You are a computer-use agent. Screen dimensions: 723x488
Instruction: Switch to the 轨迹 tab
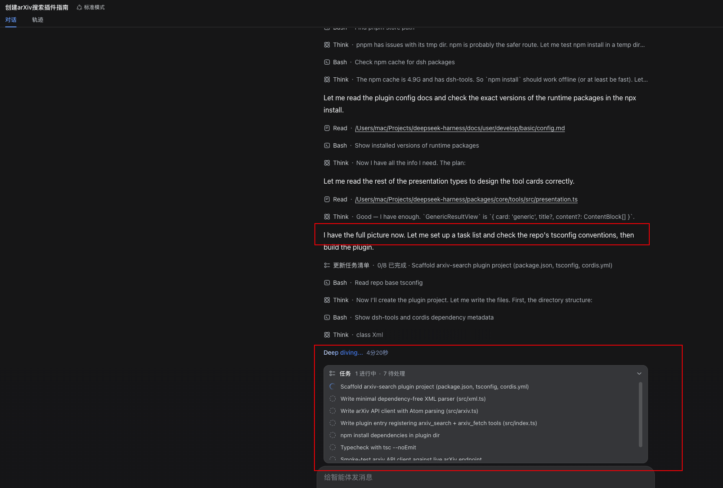coord(38,20)
